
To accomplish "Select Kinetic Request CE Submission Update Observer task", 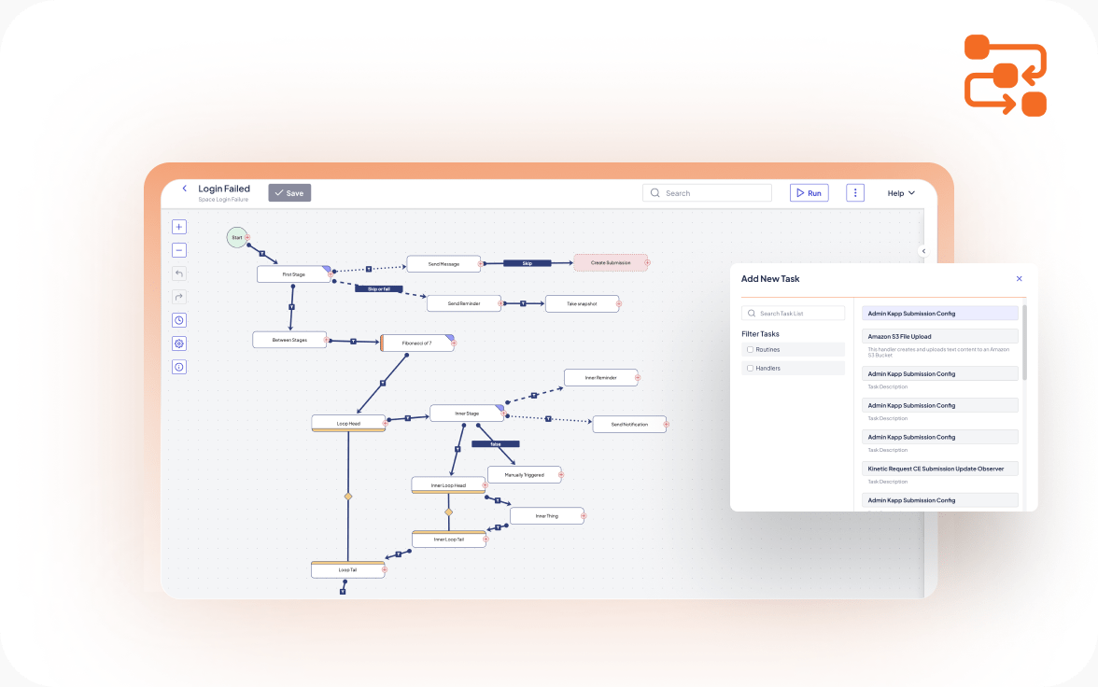I will coord(939,469).
